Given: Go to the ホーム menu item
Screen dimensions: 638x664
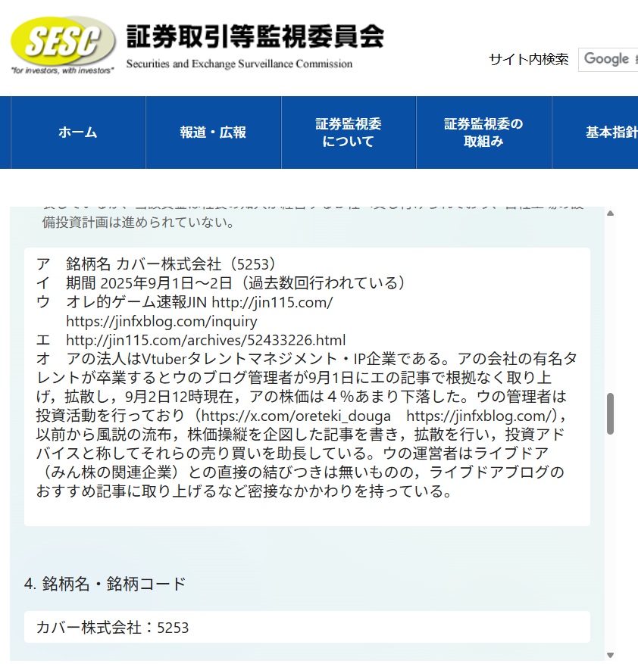Looking at the screenshot, I should [x=78, y=132].
